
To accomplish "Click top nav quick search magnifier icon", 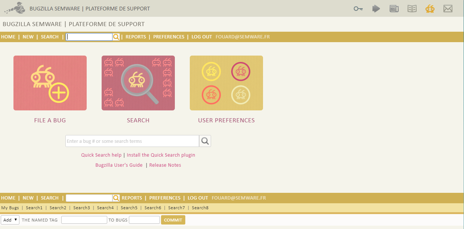I will [x=116, y=37].
